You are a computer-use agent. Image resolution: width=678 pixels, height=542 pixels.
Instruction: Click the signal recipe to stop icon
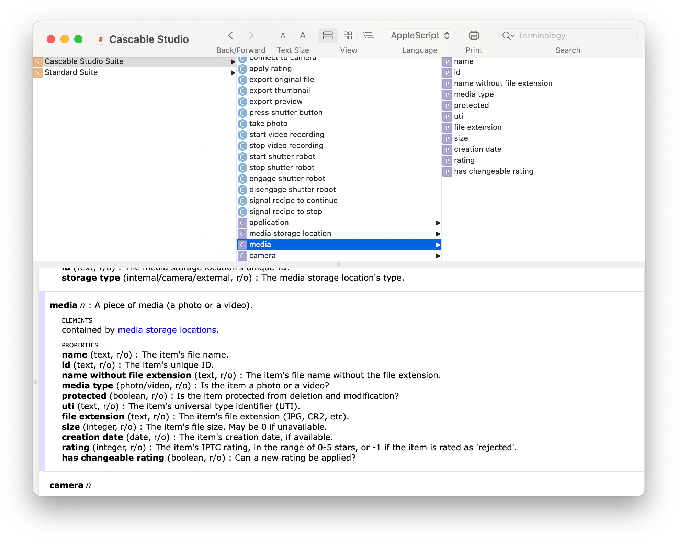(x=242, y=212)
